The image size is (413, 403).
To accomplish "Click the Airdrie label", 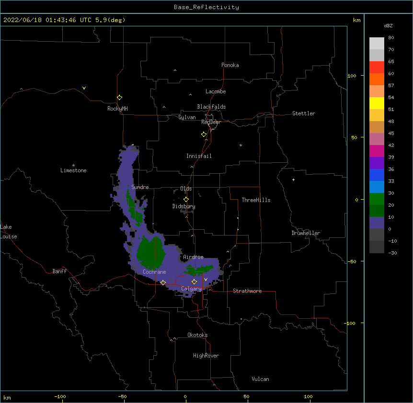I will [x=194, y=257].
